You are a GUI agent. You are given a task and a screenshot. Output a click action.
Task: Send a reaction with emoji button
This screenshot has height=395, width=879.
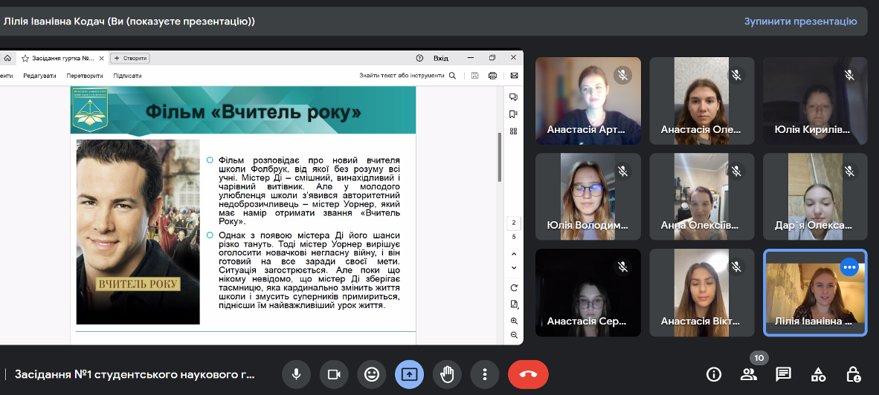tap(371, 374)
